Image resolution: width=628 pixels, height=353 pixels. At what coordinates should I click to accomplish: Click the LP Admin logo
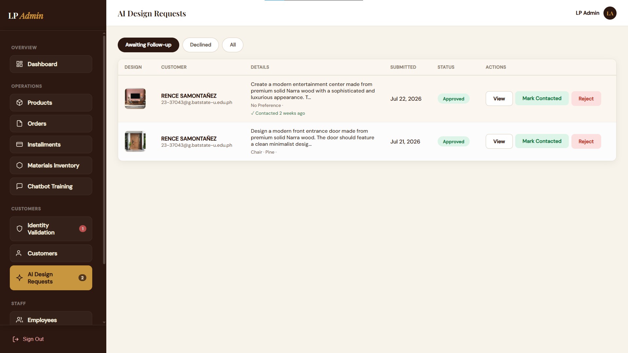coord(26,16)
